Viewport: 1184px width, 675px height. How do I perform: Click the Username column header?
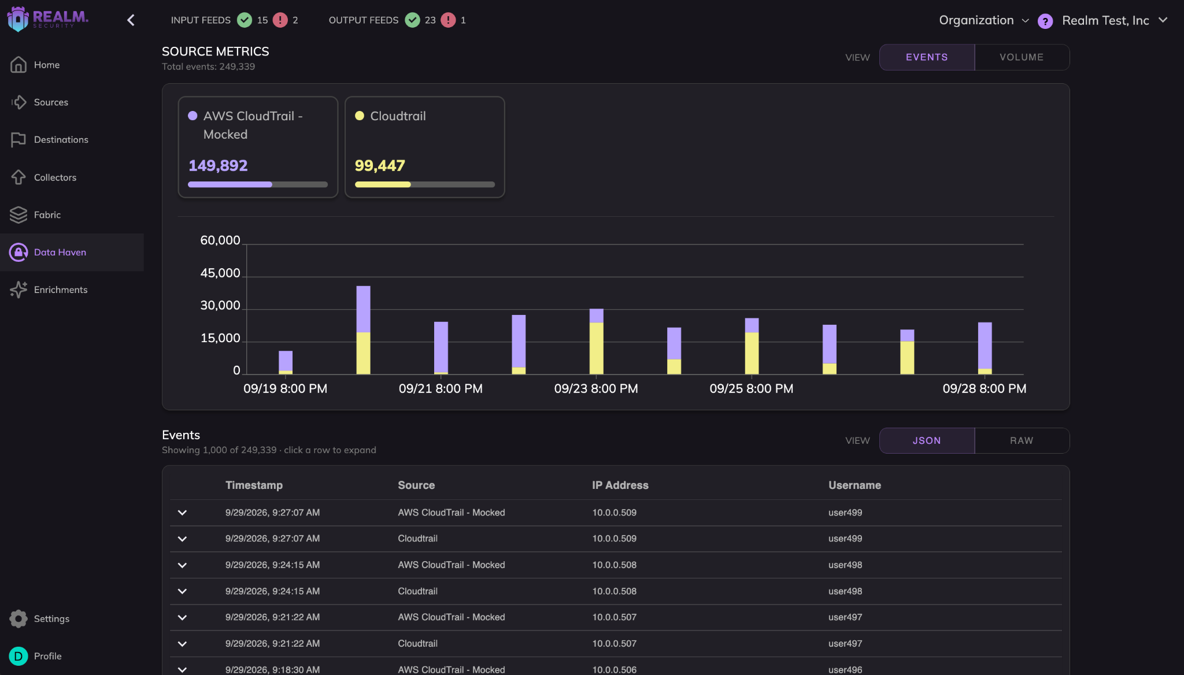coord(854,485)
